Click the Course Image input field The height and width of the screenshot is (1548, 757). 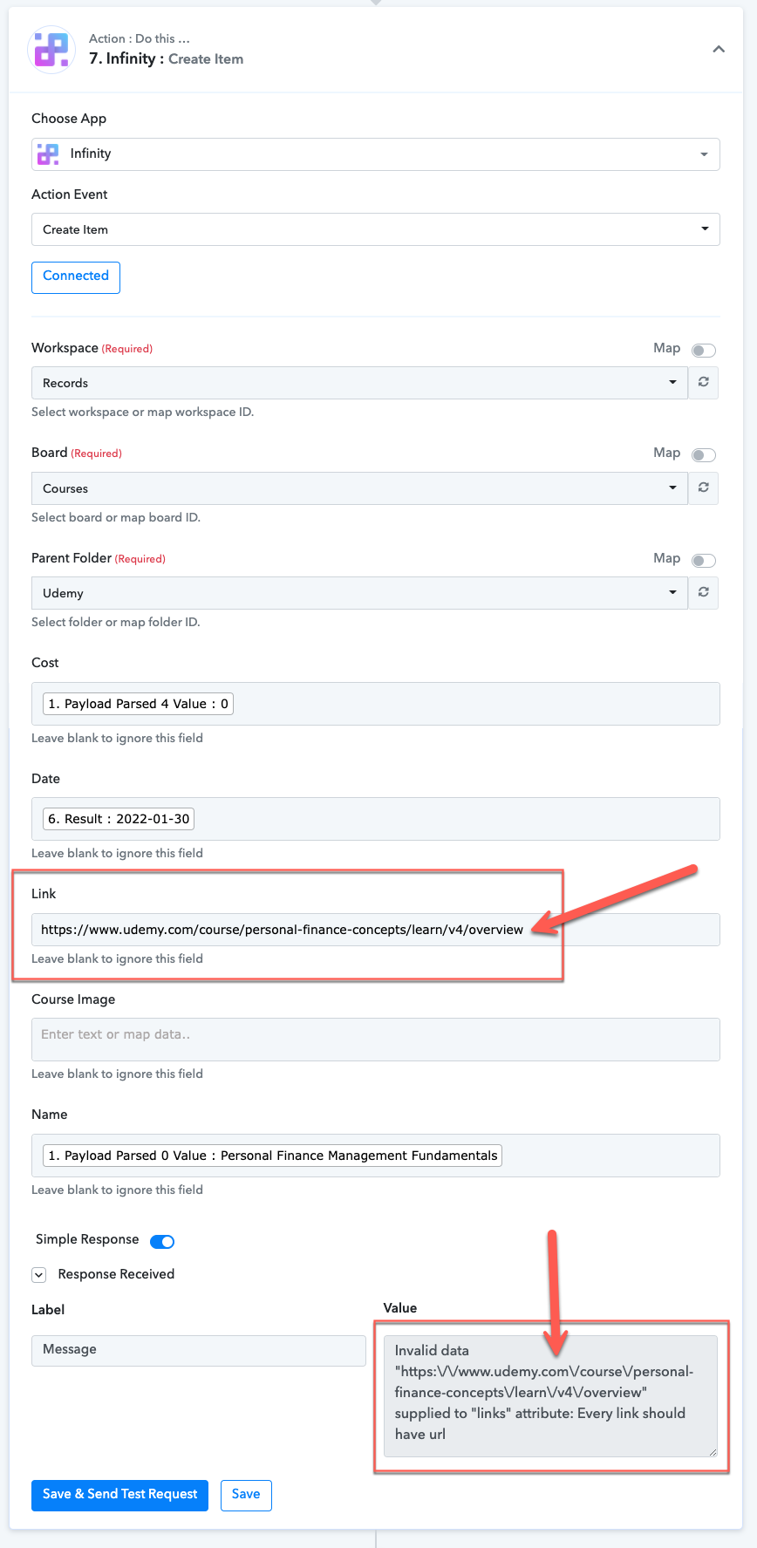click(376, 1040)
